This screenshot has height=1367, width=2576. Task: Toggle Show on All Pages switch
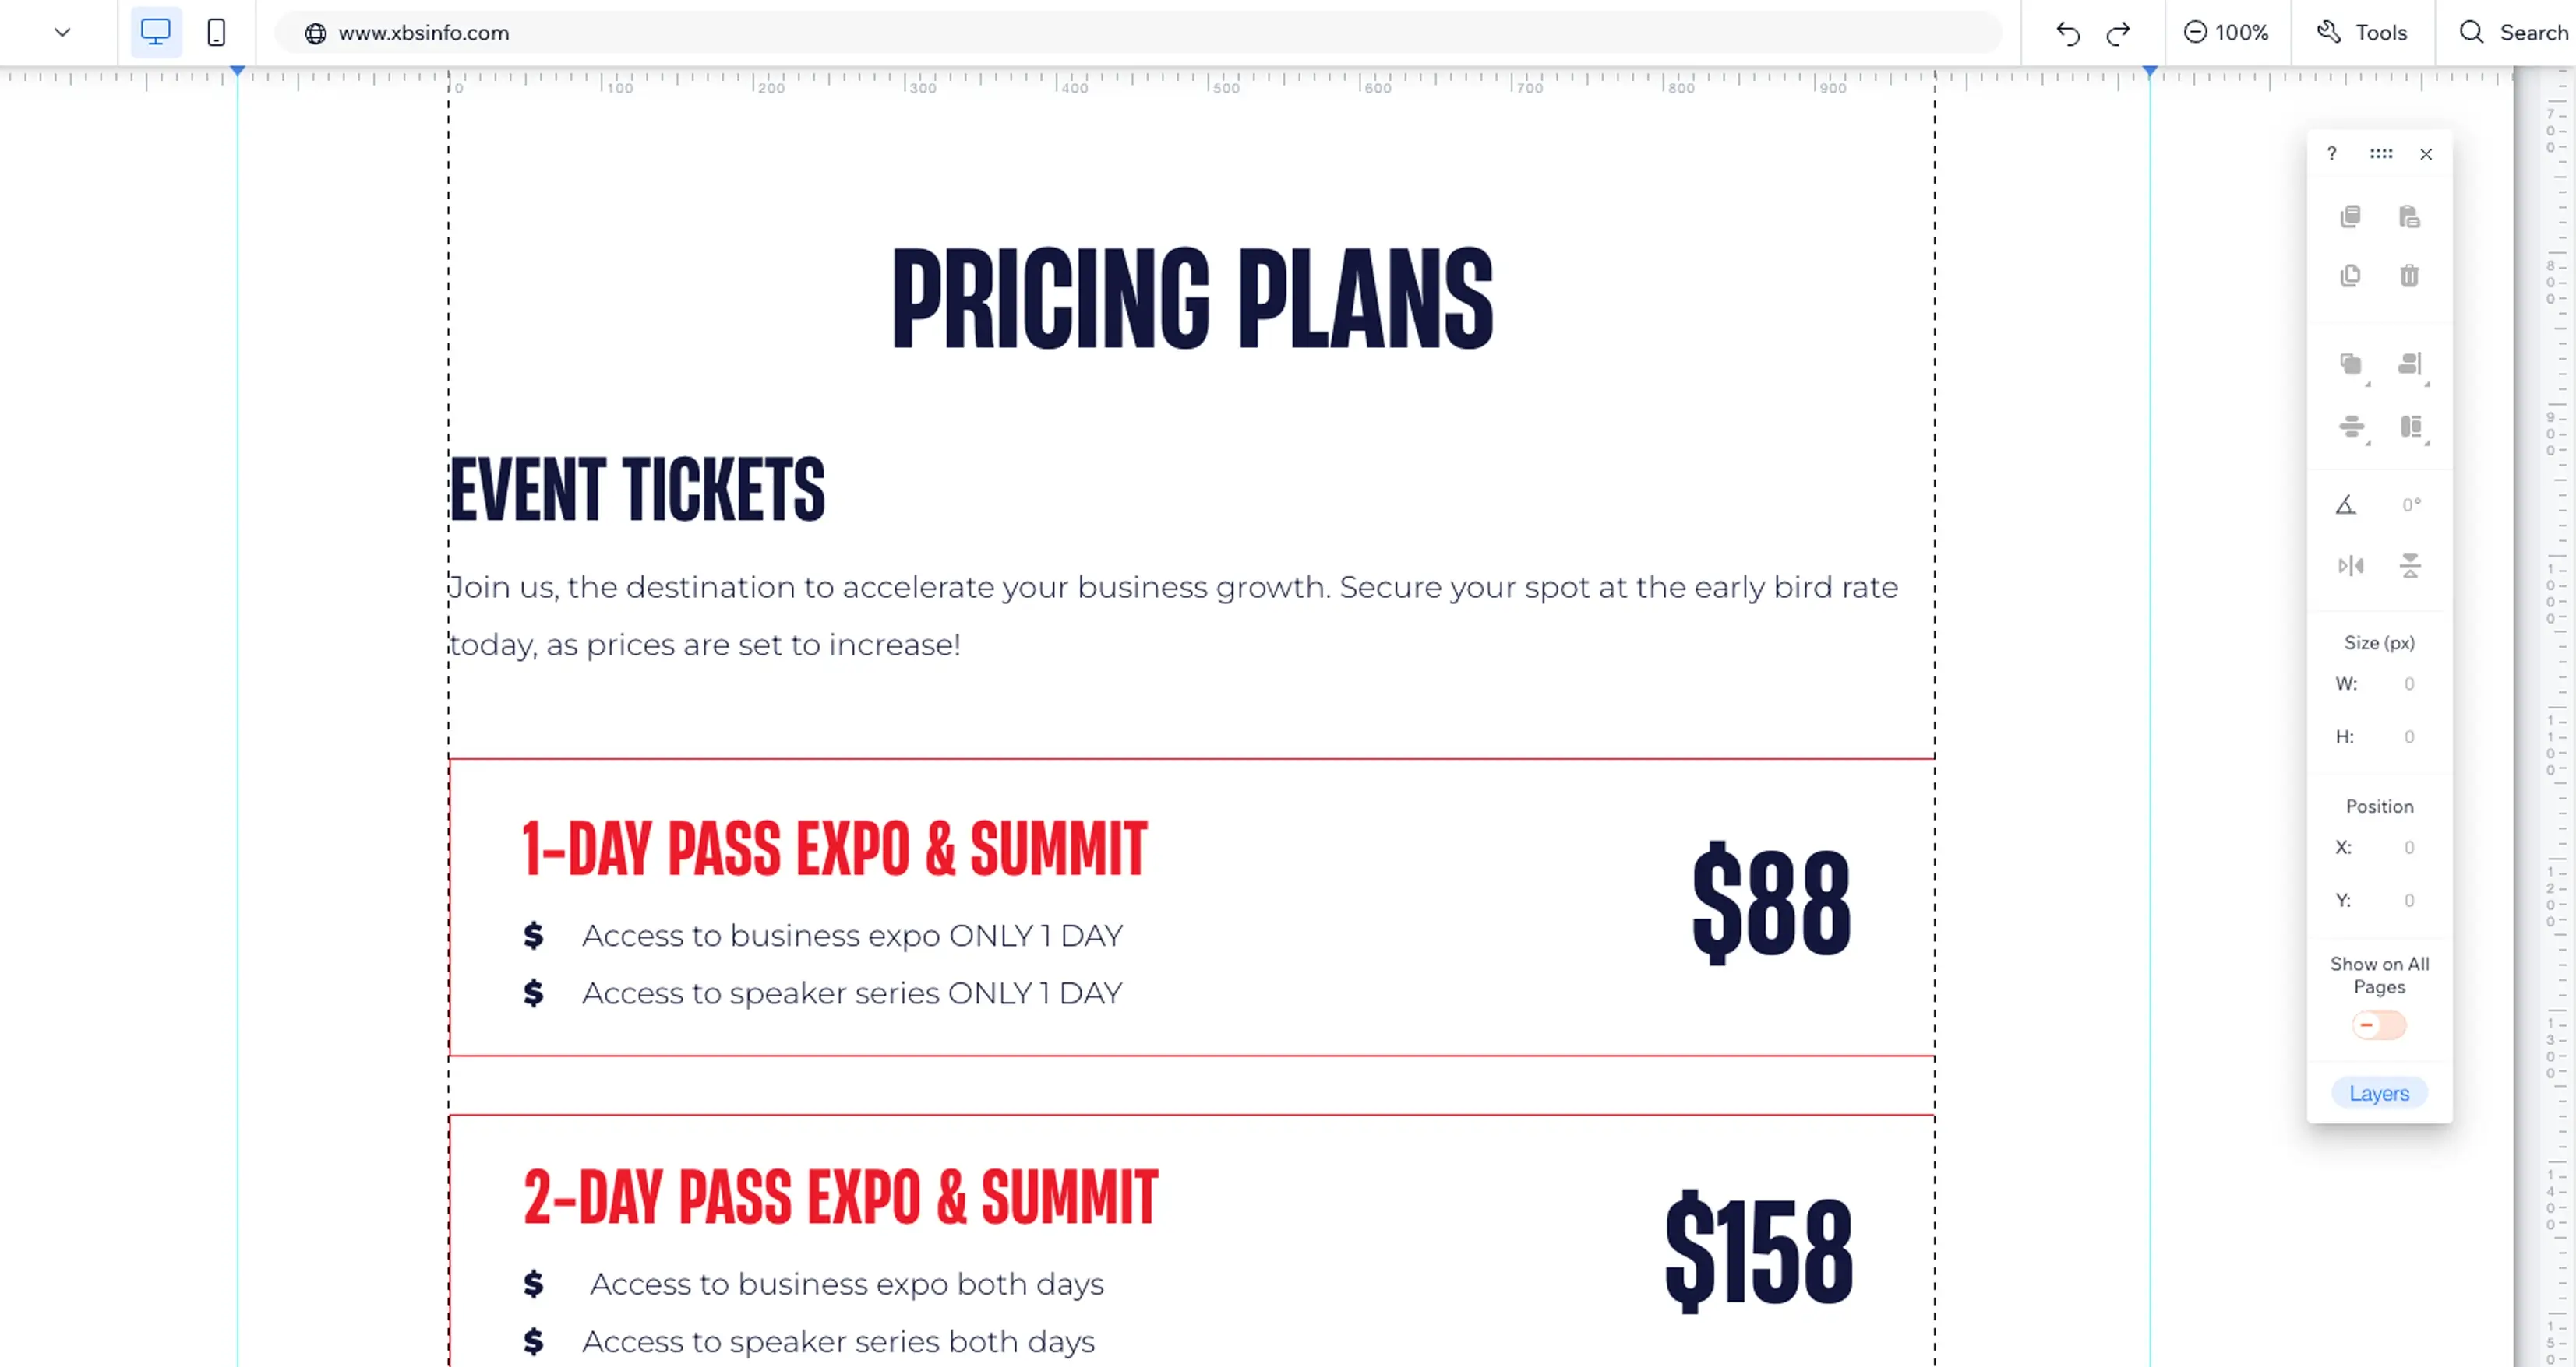2379,1025
